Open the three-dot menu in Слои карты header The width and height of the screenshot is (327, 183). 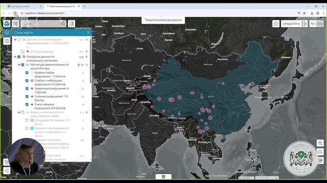(83, 33)
